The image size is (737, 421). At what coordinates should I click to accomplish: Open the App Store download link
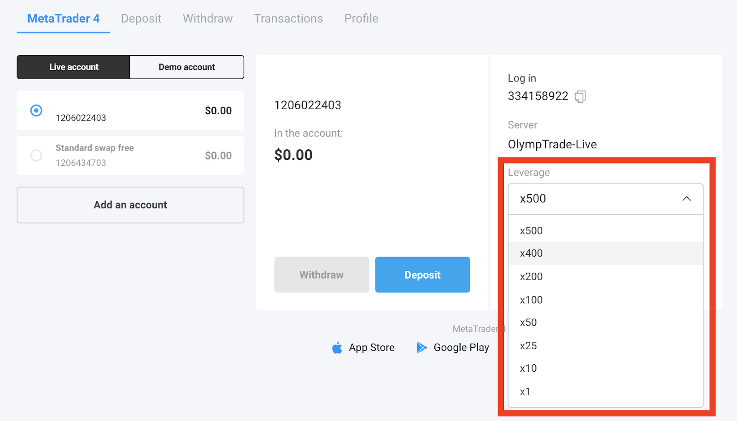tap(363, 348)
